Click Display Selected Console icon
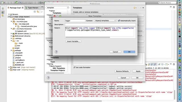The image size is (182, 102). tap(162, 64)
